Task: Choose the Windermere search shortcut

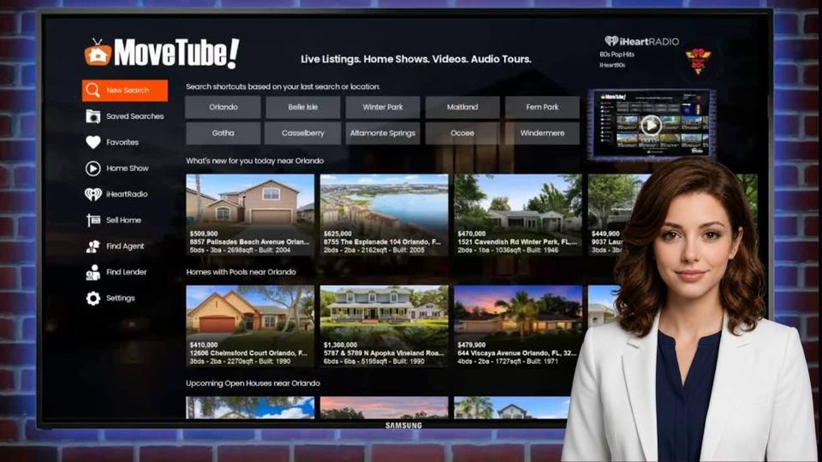Action: [x=542, y=133]
